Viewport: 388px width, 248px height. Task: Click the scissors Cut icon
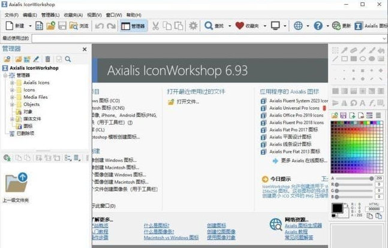[x=155, y=26]
